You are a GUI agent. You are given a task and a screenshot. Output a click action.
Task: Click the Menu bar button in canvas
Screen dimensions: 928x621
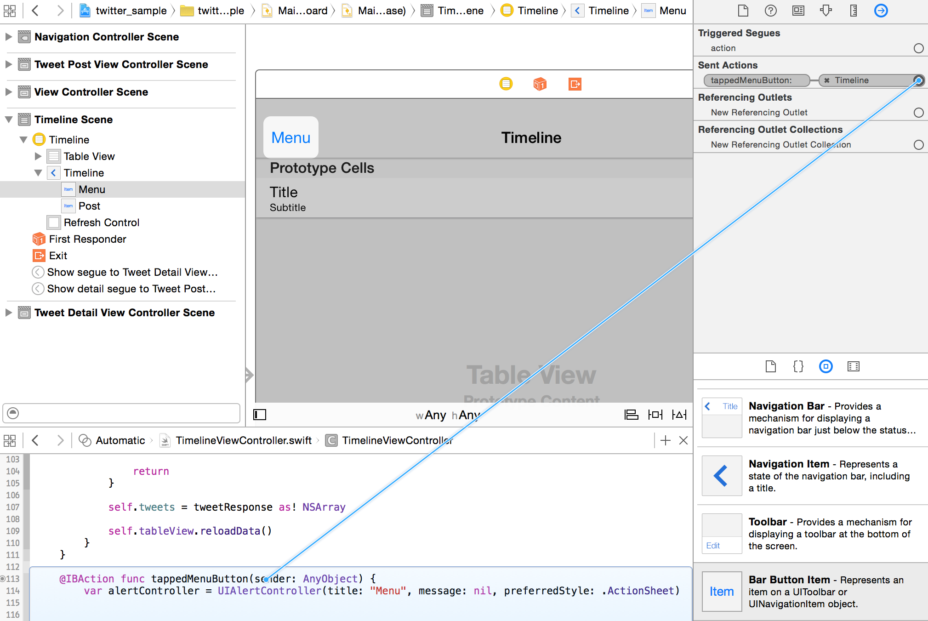pos(290,137)
